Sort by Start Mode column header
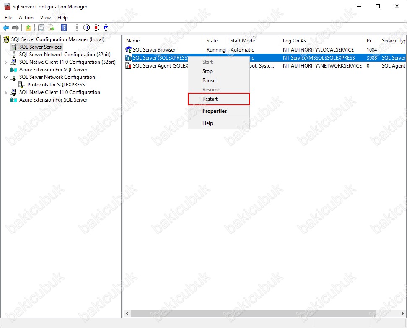This screenshot has width=407, height=328. coord(254,41)
